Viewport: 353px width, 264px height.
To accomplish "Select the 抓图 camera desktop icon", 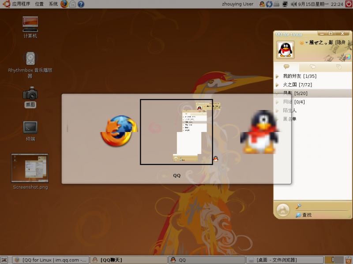I will 30,97.
